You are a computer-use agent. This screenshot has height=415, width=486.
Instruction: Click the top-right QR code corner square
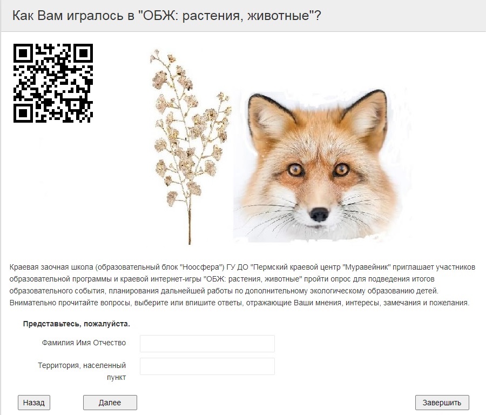83,53
